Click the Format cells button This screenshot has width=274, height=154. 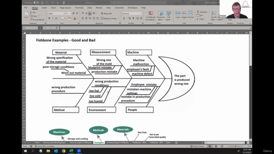(x=191, y=15)
